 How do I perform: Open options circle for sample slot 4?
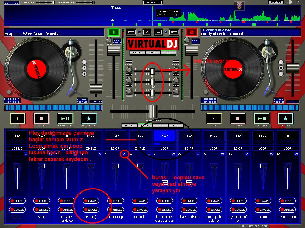click(99, 154)
